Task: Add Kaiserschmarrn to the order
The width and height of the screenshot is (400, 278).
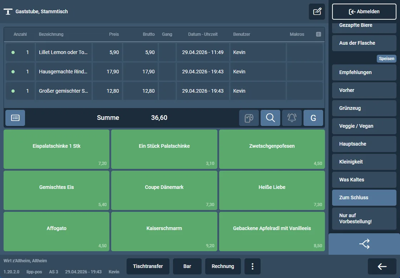Action: click(x=164, y=231)
